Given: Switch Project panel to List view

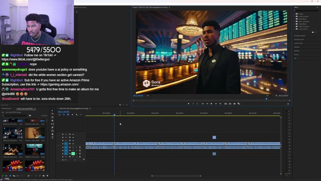Looking at the screenshot, I should coord(7,176).
